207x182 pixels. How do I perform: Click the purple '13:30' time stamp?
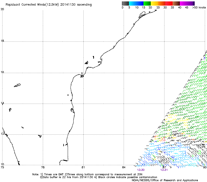141,170
